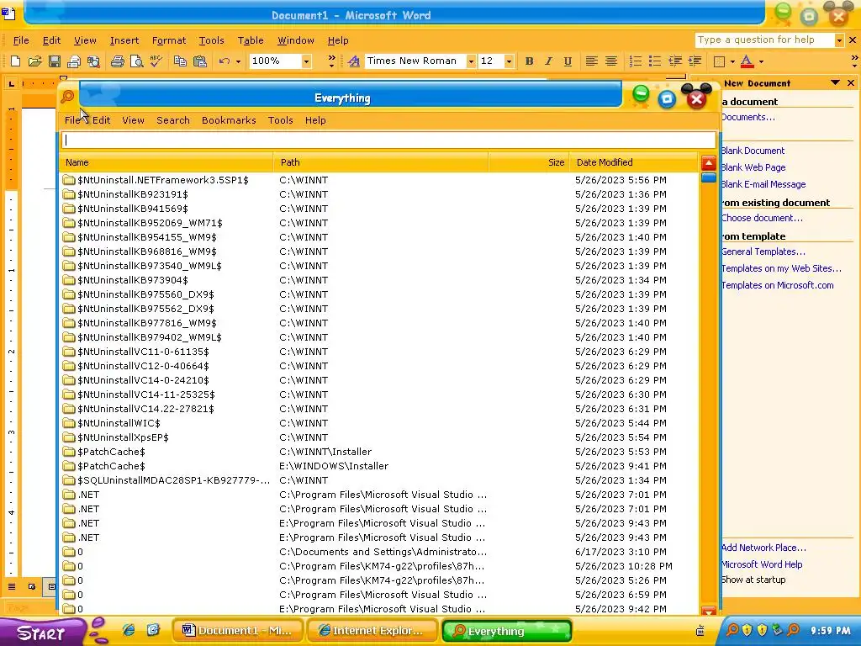Open Everything's Search menu

click(173, 120)
